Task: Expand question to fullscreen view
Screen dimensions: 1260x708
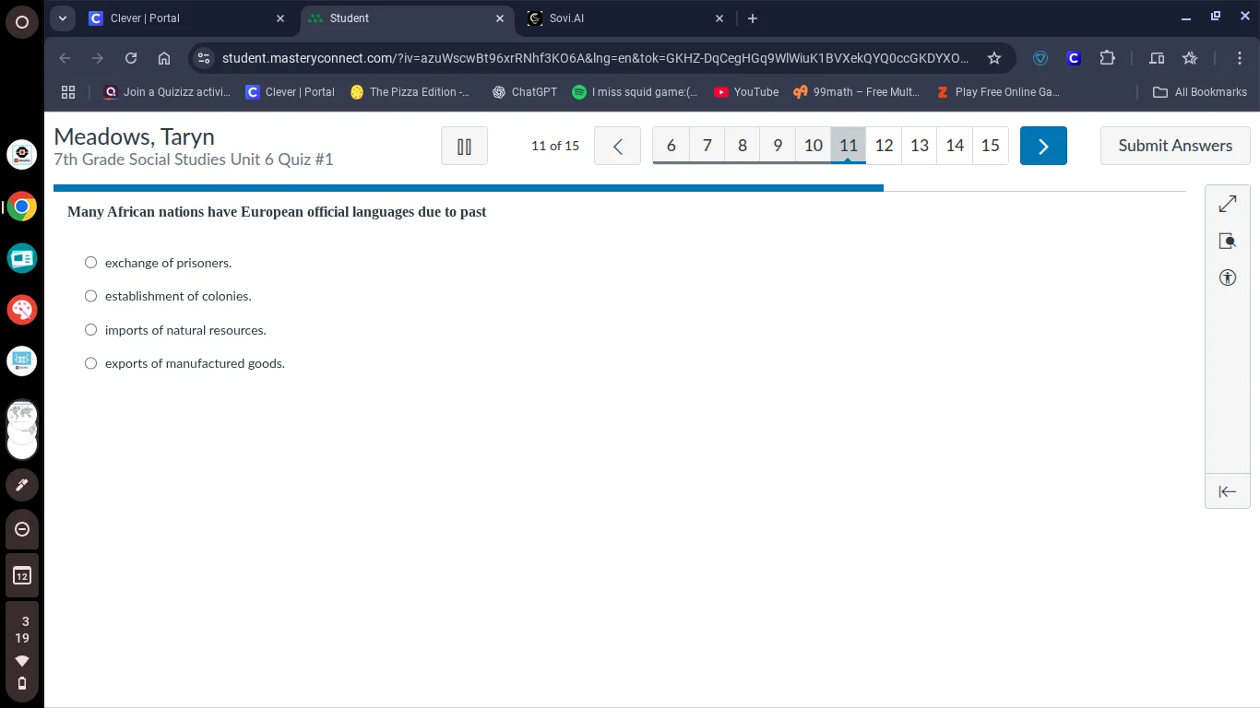Action: point(1227,205)
